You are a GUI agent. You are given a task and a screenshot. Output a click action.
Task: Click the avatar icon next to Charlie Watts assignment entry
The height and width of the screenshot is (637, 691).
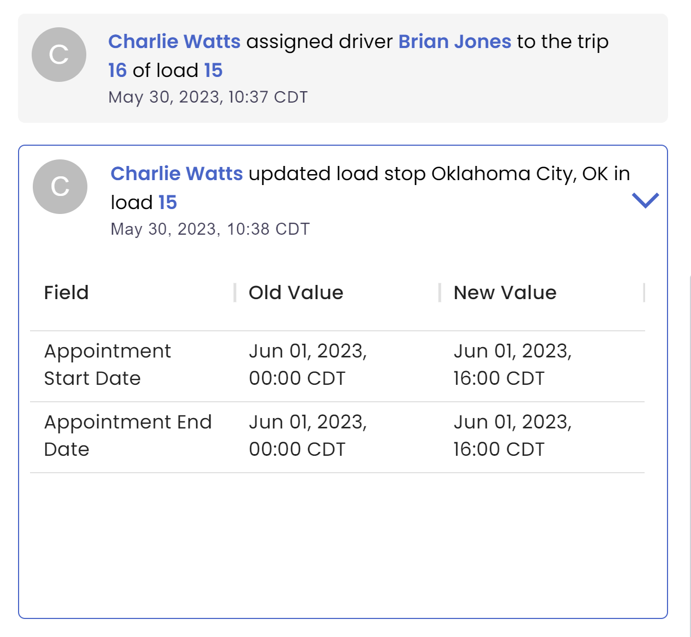58,54
